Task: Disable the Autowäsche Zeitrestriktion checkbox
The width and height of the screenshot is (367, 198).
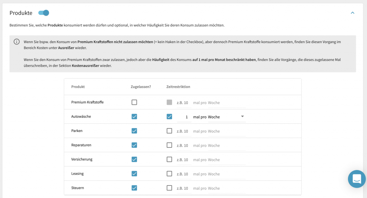Action: pyautogui.click(x=169, y=117)
